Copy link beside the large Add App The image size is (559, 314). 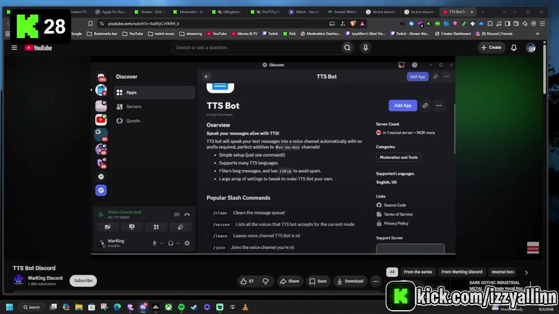425,105
